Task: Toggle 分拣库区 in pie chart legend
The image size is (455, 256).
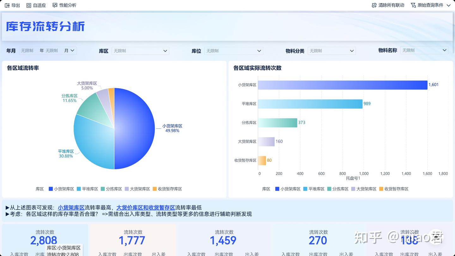Action: [x=112, y=189]
